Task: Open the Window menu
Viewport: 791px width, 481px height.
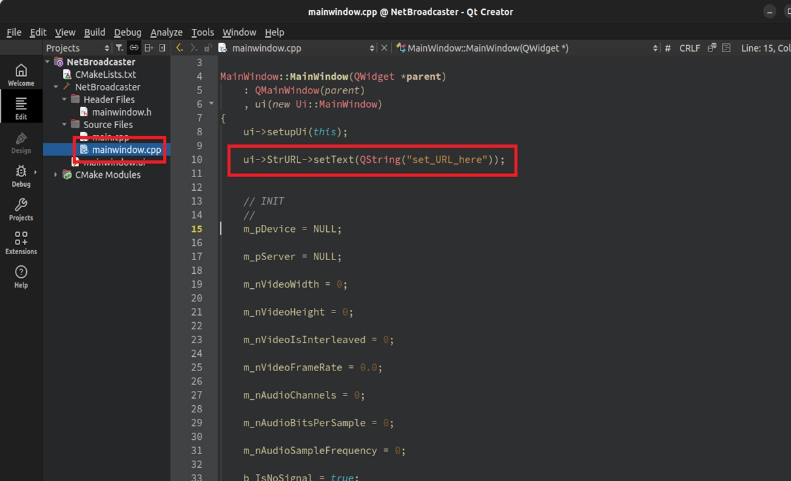Action: pos(239,32)
